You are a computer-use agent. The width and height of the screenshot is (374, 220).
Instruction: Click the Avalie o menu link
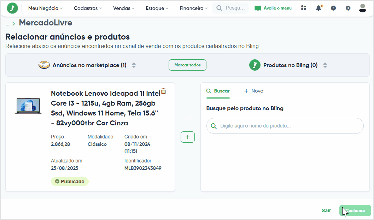point(273,8)
